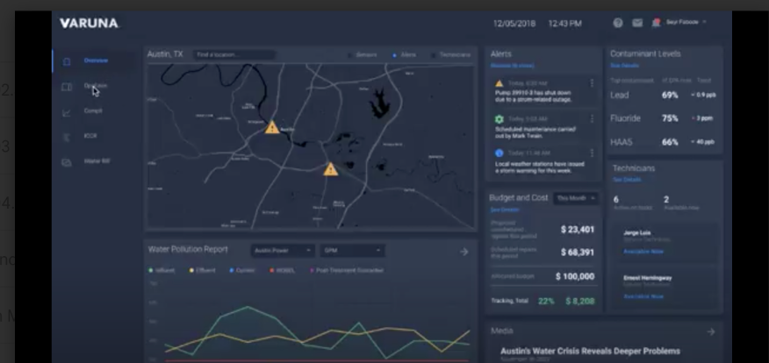Click the sidebar icon beside ICCR
769x363 pixels.
click(x=67, y=137)
